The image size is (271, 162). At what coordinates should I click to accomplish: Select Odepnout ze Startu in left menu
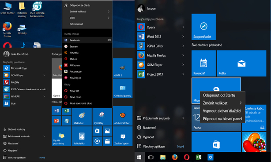click(x=87, y=5)
